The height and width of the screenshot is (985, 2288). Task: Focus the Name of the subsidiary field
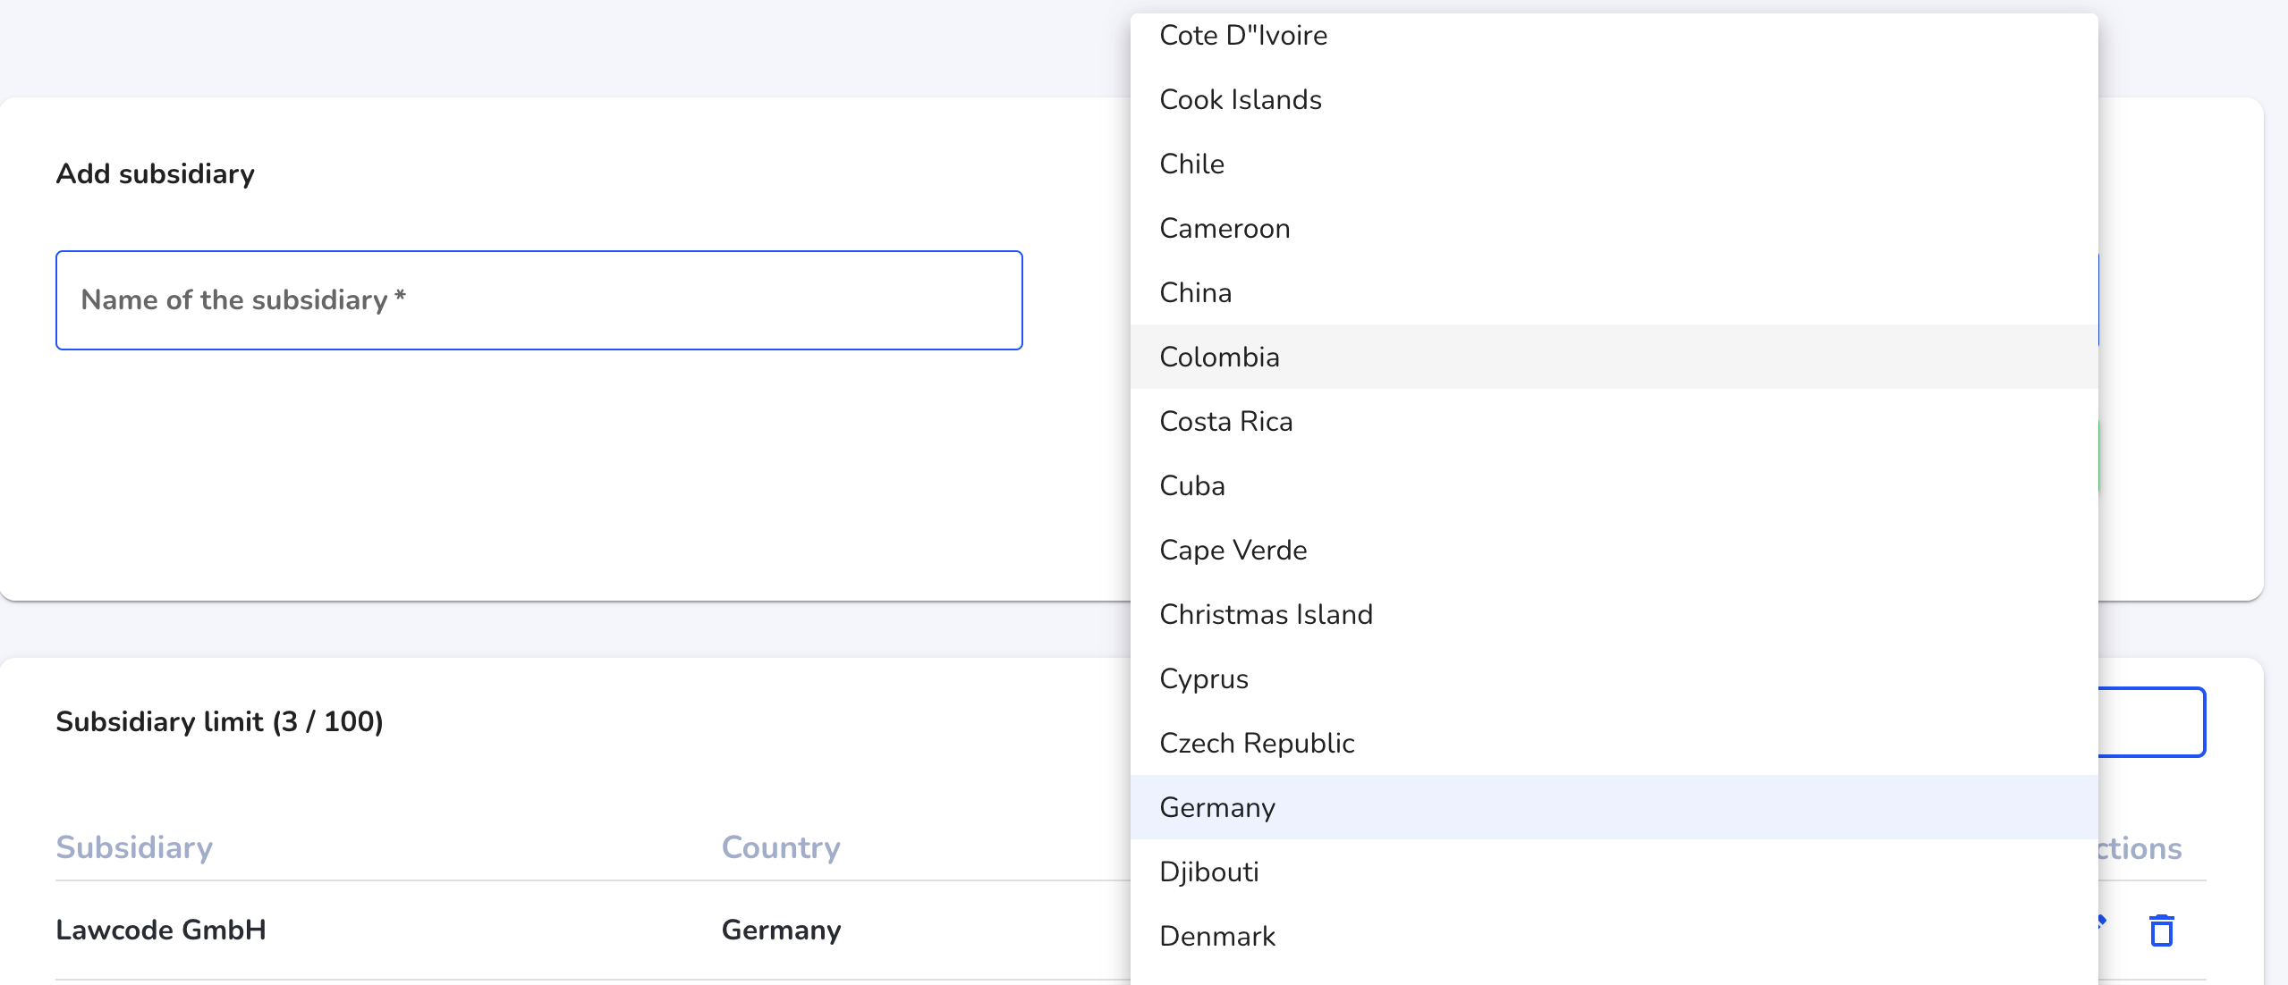[x=538, y=300]
